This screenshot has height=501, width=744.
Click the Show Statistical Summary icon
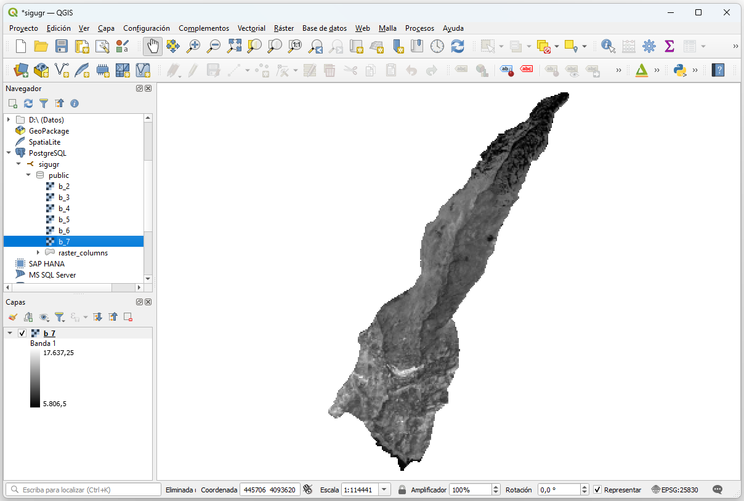point(668,46)
